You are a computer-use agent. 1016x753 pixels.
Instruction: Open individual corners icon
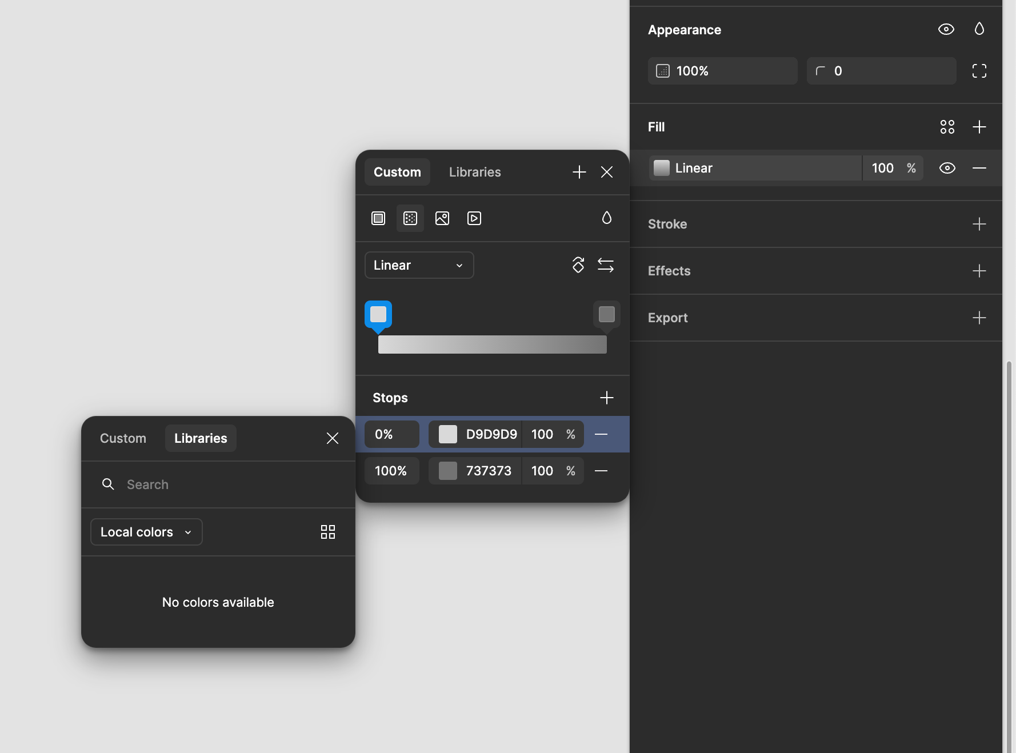pyautogui.click(x=979, y=71)
